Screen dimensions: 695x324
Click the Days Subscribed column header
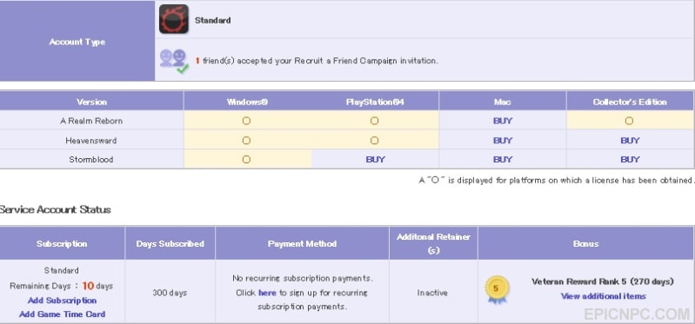click(x=170, y=243)
